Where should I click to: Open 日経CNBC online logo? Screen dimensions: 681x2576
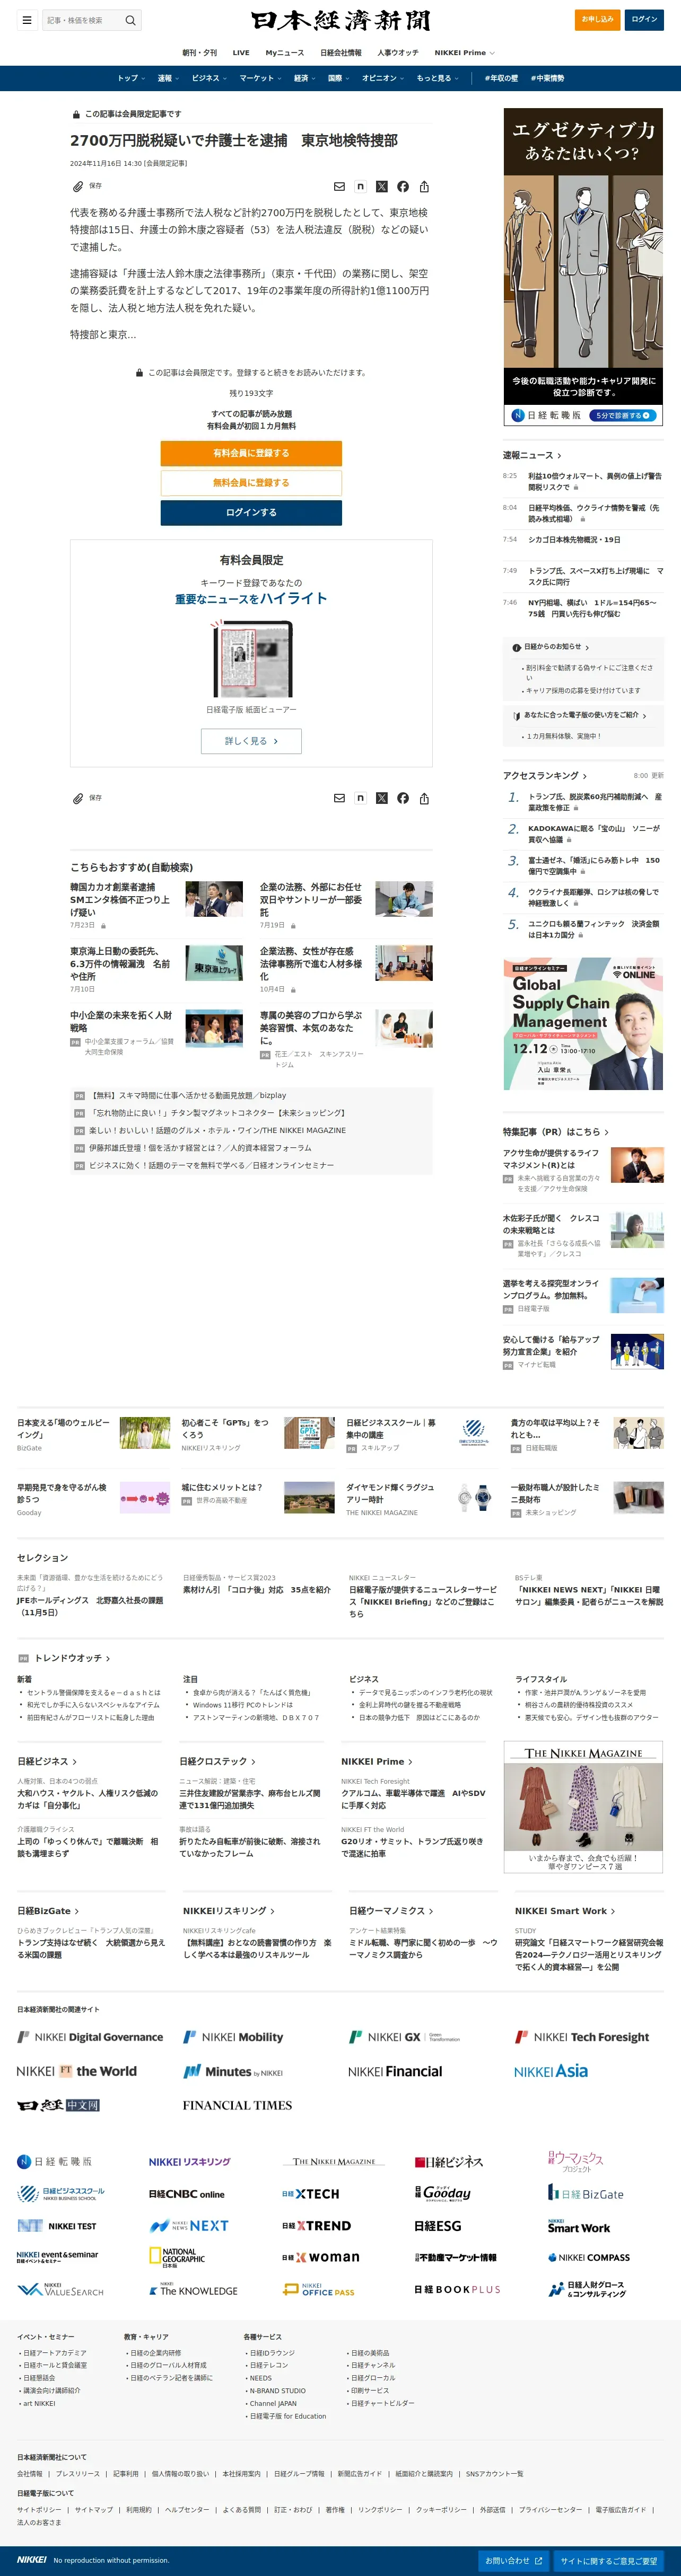[x=187, y=2194]
